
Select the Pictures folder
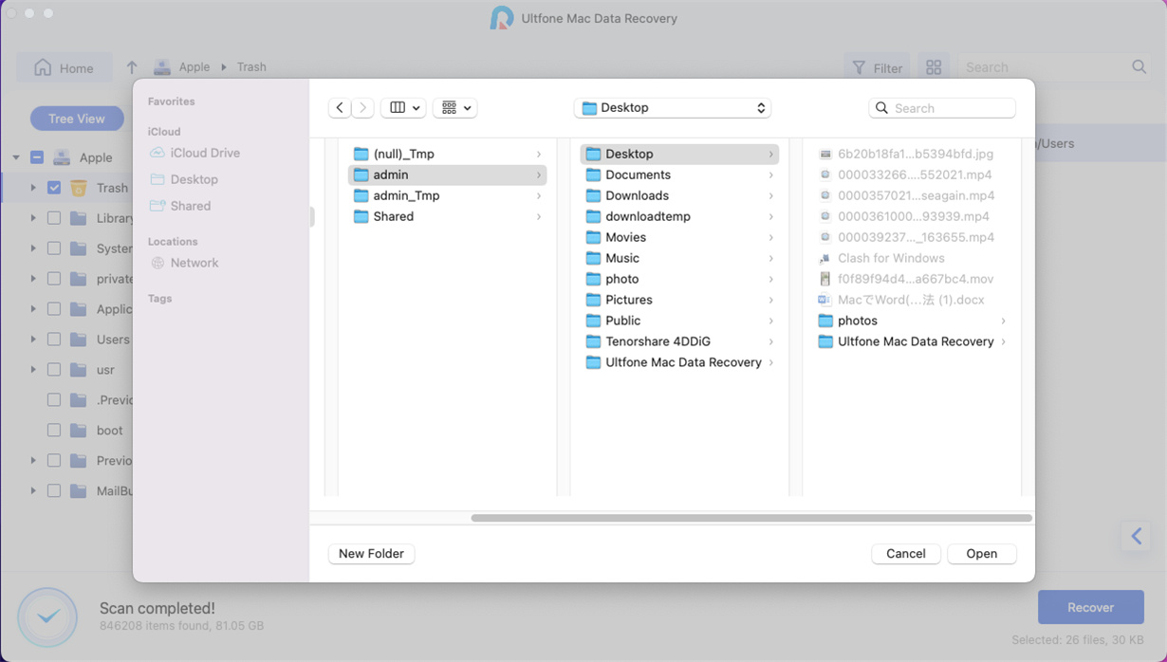click(679, 300)
